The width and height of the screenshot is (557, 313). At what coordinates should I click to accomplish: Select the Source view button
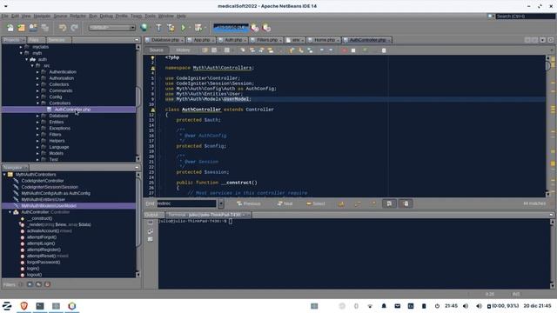[x=157, y=50]
